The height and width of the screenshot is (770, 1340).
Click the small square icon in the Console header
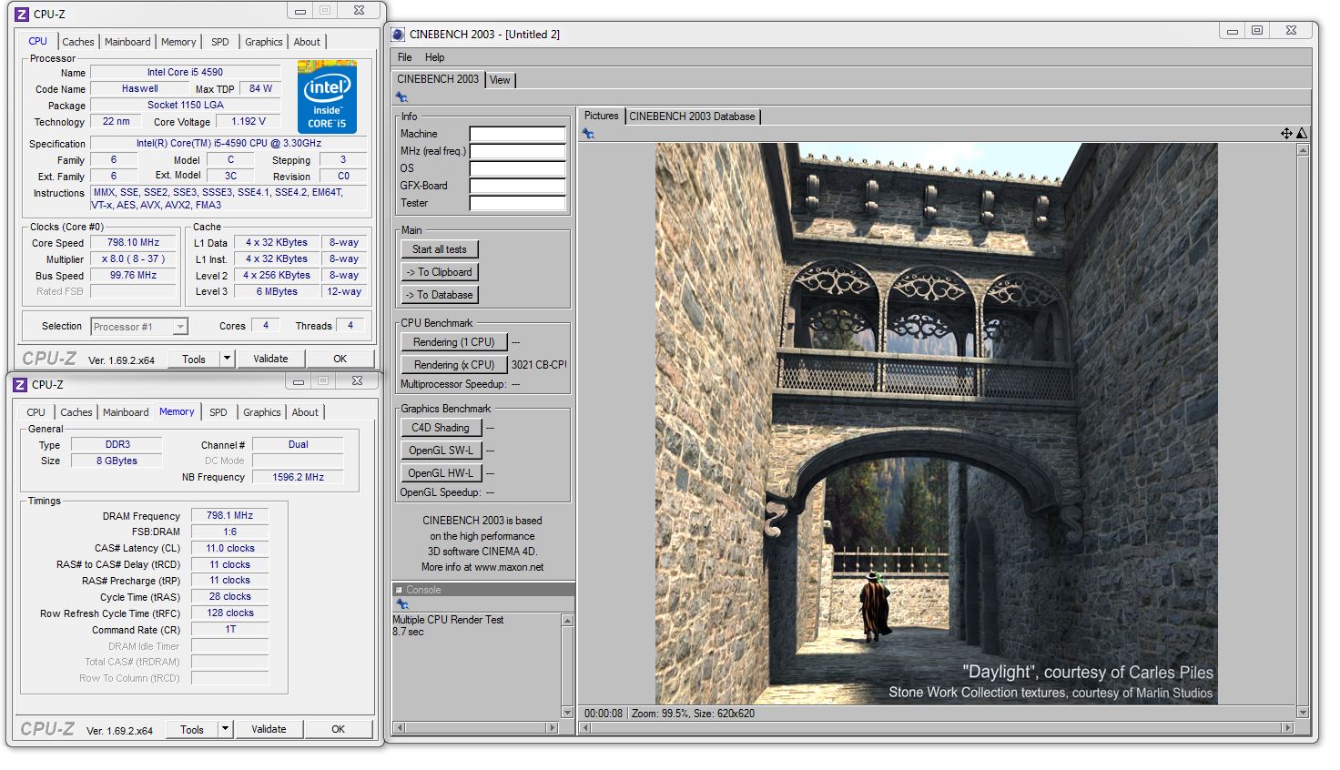(399, 590)
